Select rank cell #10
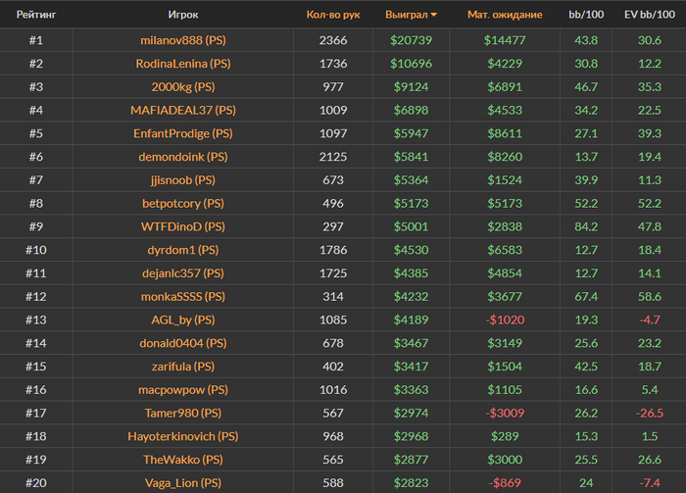 [x=36, y=250]
